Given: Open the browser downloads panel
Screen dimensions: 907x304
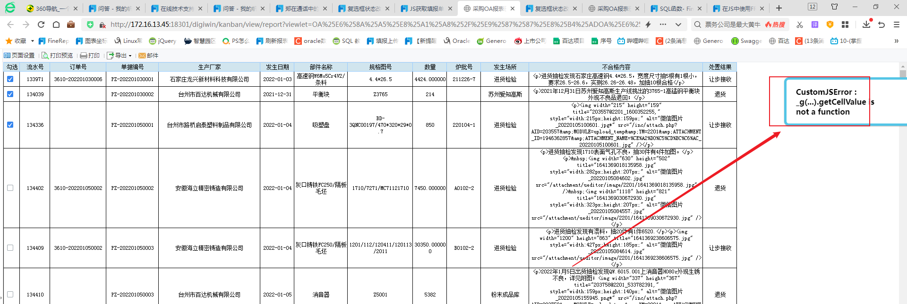Looking at the screenshot, I should [x=866, y=24].
